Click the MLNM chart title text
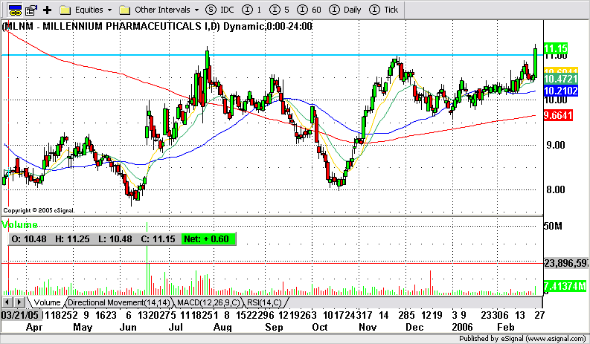Viewport: 590px width, 344px height. (157, 26)
